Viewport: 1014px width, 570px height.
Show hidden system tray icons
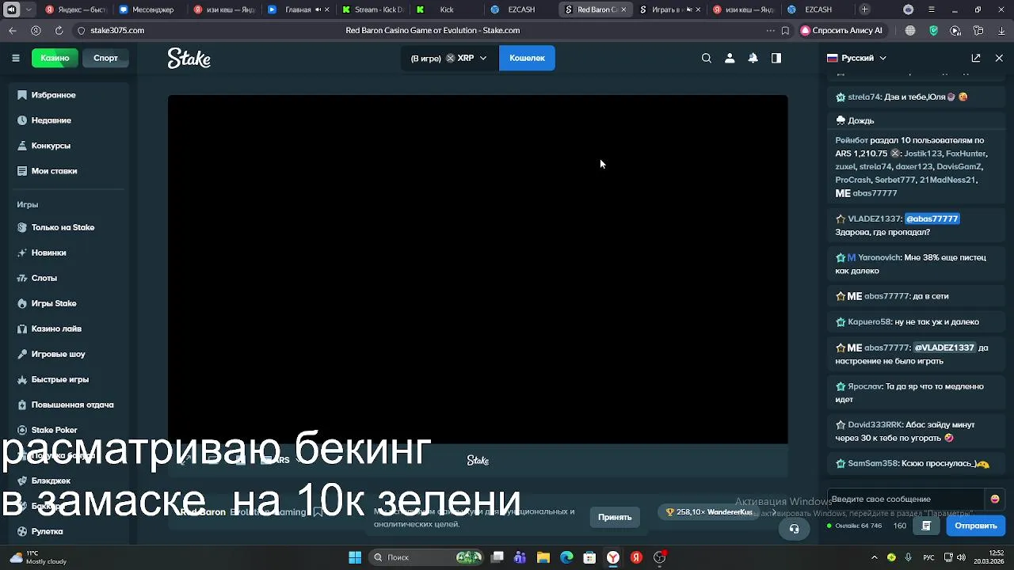pyautogui.click(x=875, y=557)
